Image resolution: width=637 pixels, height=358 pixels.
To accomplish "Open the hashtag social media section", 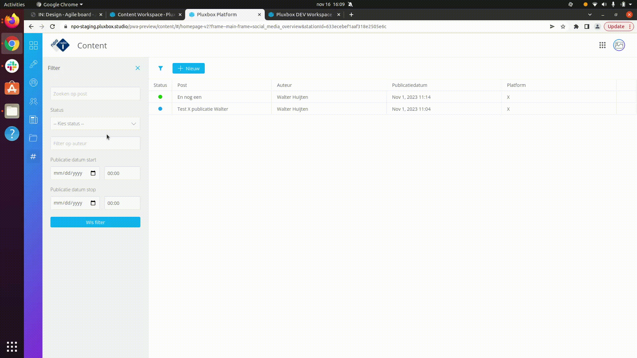I will pos(33,156).
